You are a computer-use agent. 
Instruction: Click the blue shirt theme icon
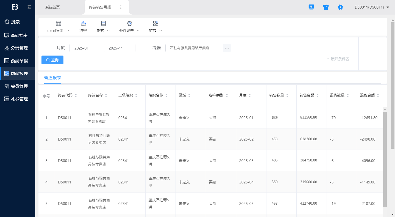[326, 7]
